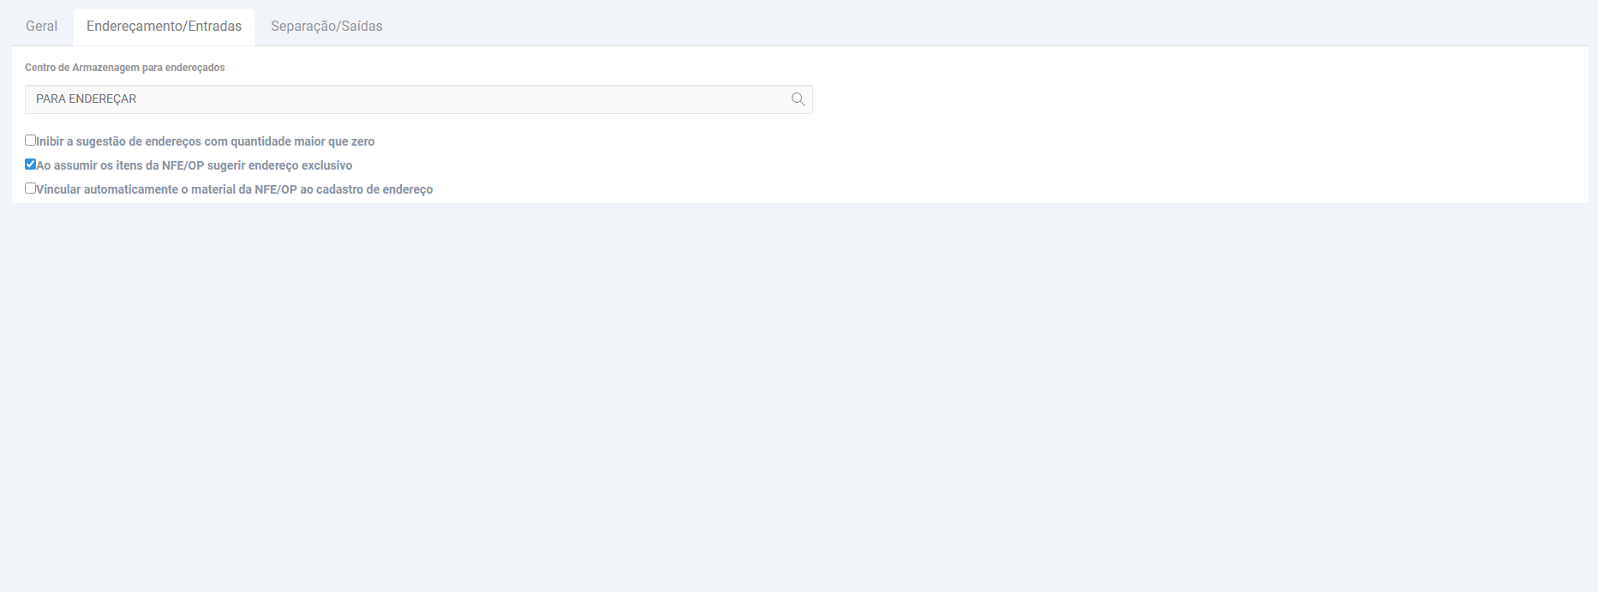Tick Vincular automaticamente o material checkbox
Image resolution: width=1598 pixels, height=592 pixels.
click(x=30, y=188)
